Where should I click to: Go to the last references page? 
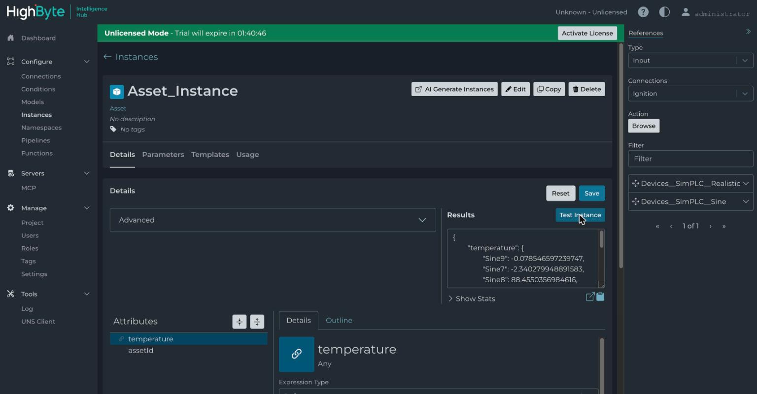[723, 226]
